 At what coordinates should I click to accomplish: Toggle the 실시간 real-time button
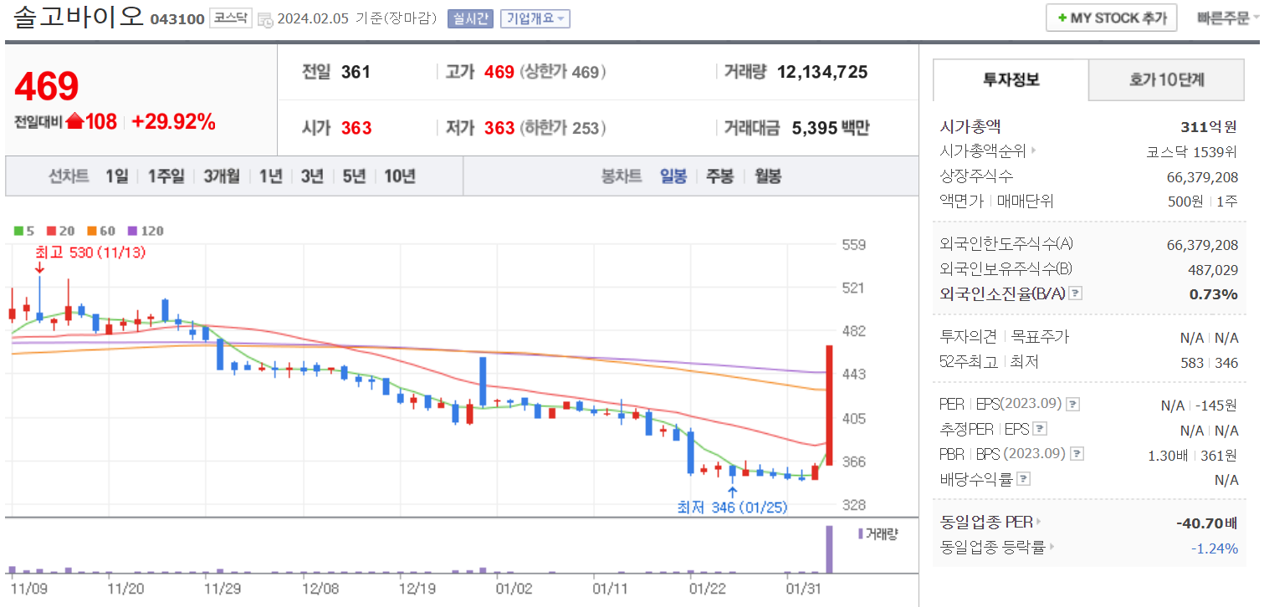pyautogui.click(x=470, y=18)
